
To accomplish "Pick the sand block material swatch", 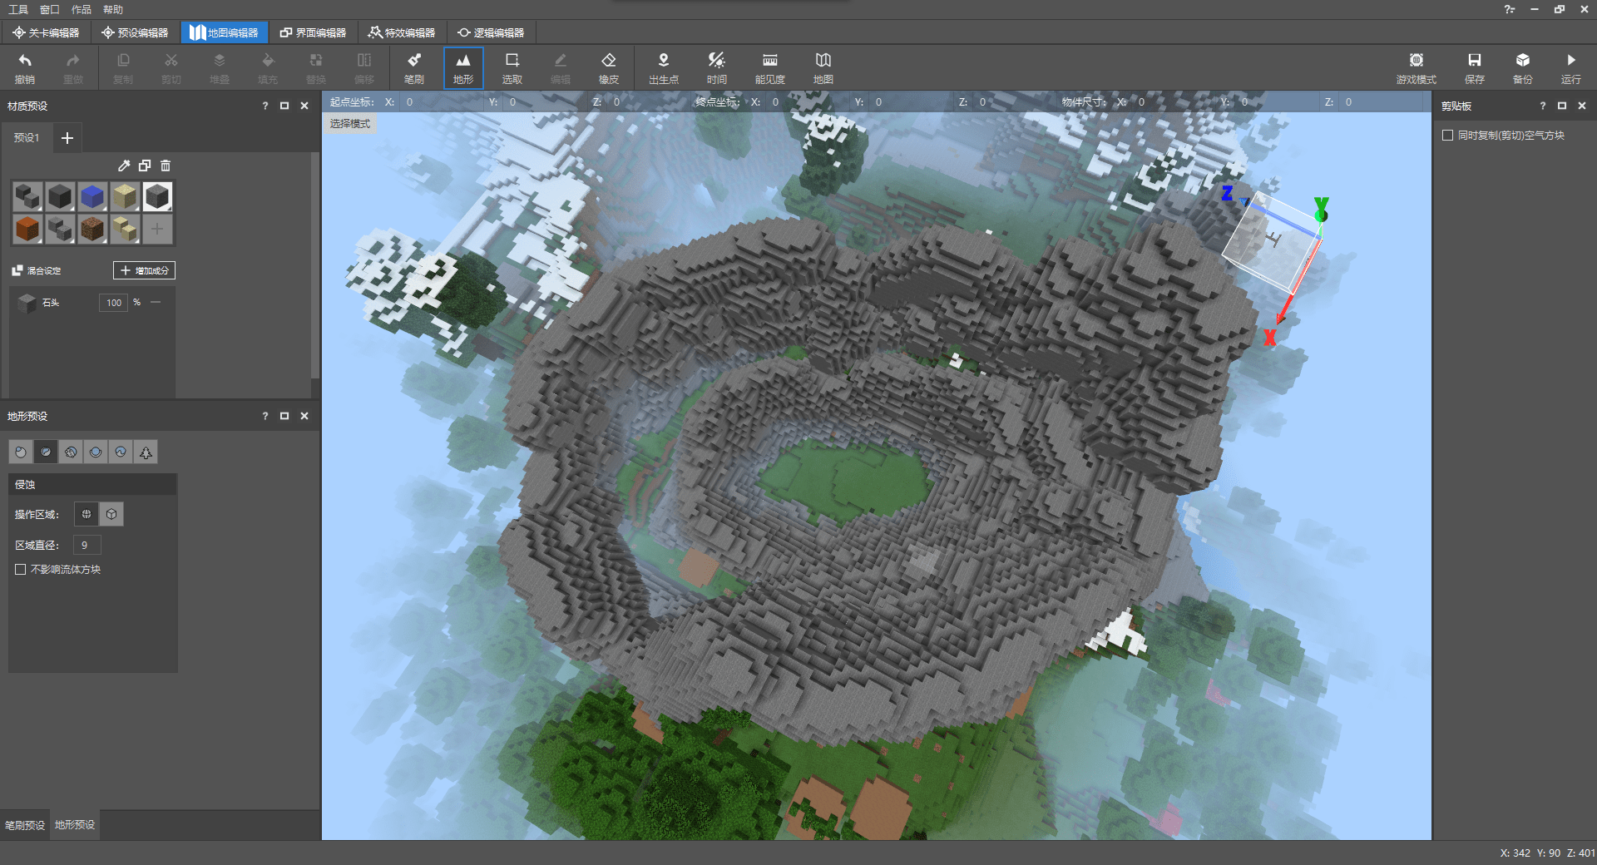I will point(125,196).
